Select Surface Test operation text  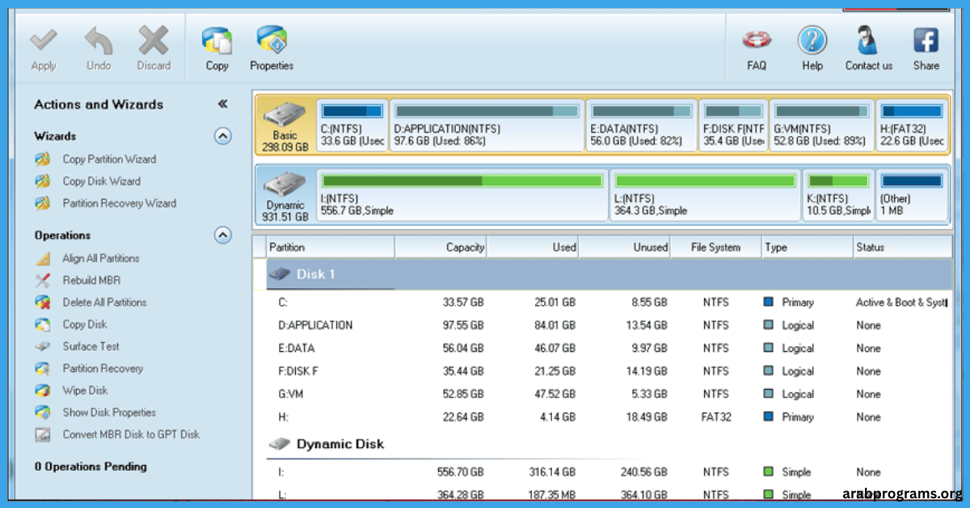91,346
